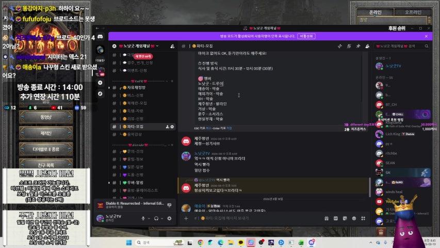Toggle channel notification mute bell icon

pos(349,46)
